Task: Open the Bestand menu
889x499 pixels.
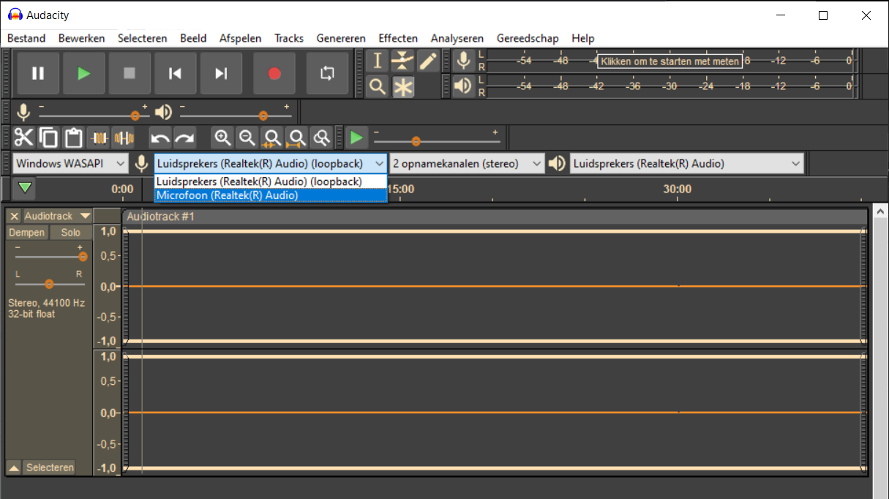Action: [x=26, y=38]
